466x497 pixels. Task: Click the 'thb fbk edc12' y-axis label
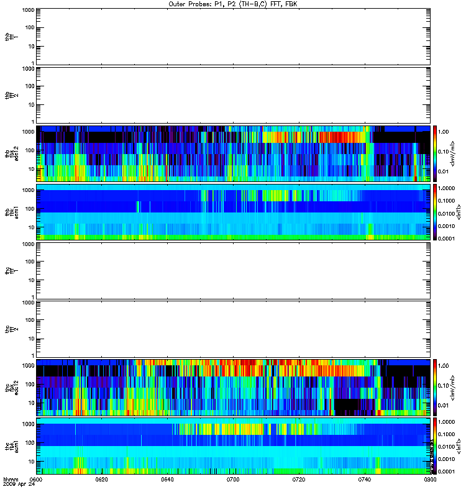pos(11,153)
